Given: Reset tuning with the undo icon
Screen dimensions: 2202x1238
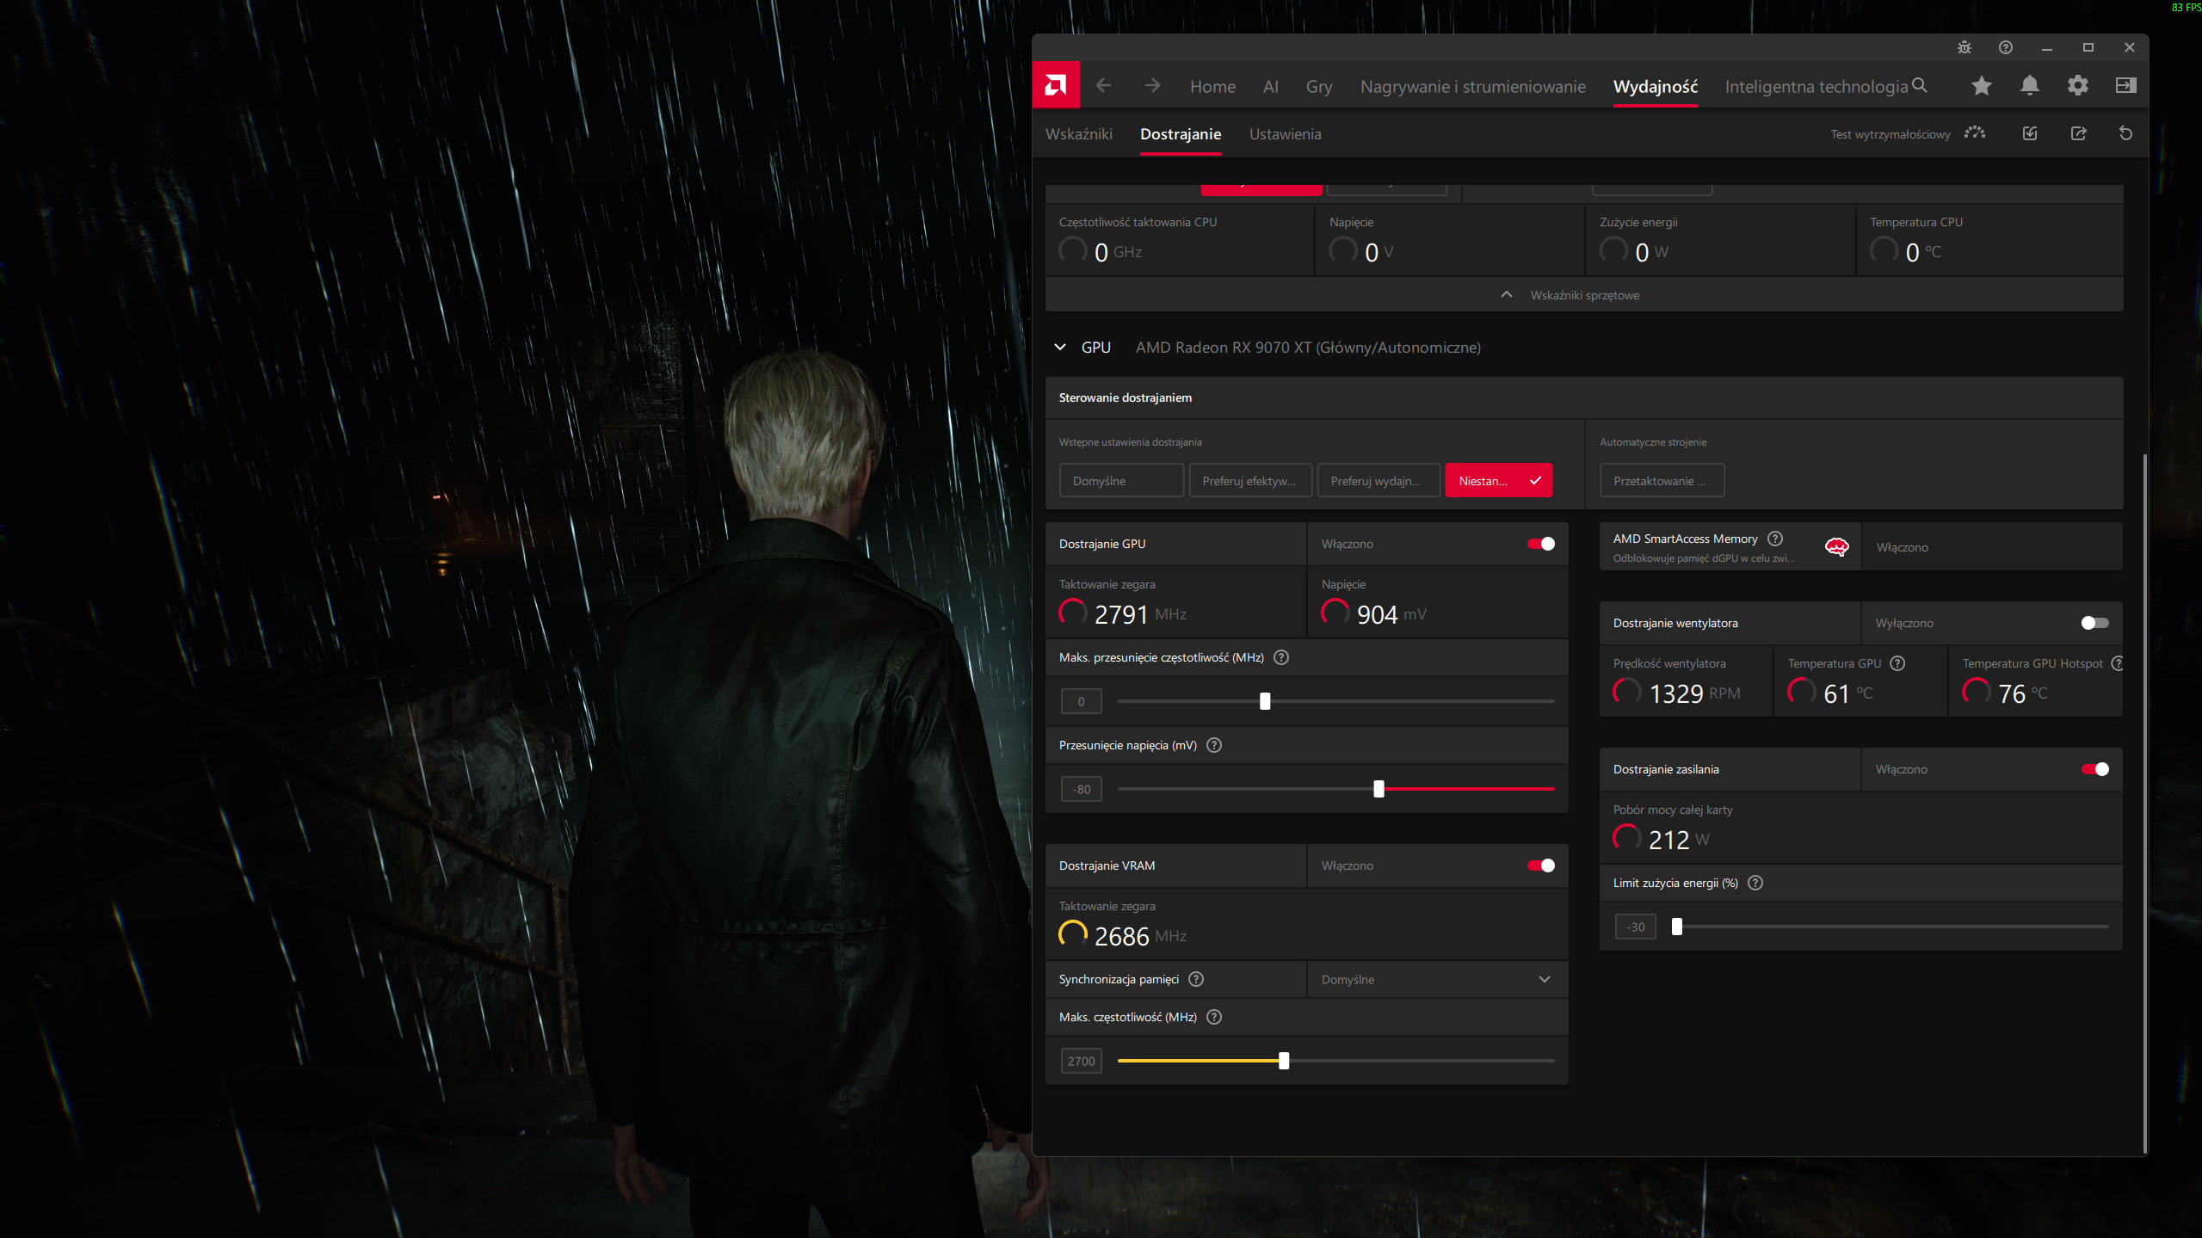Looking at the screenshot, I should (2126, 133).
